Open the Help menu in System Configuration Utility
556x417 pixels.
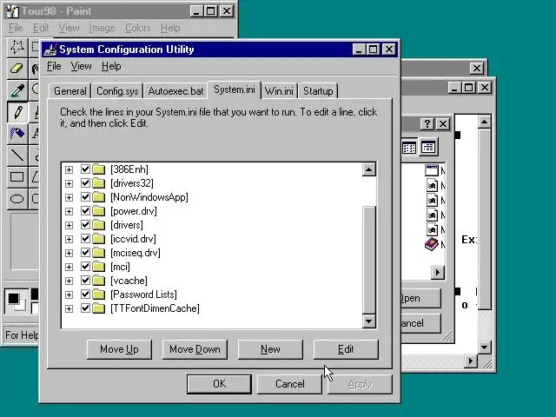111,66
